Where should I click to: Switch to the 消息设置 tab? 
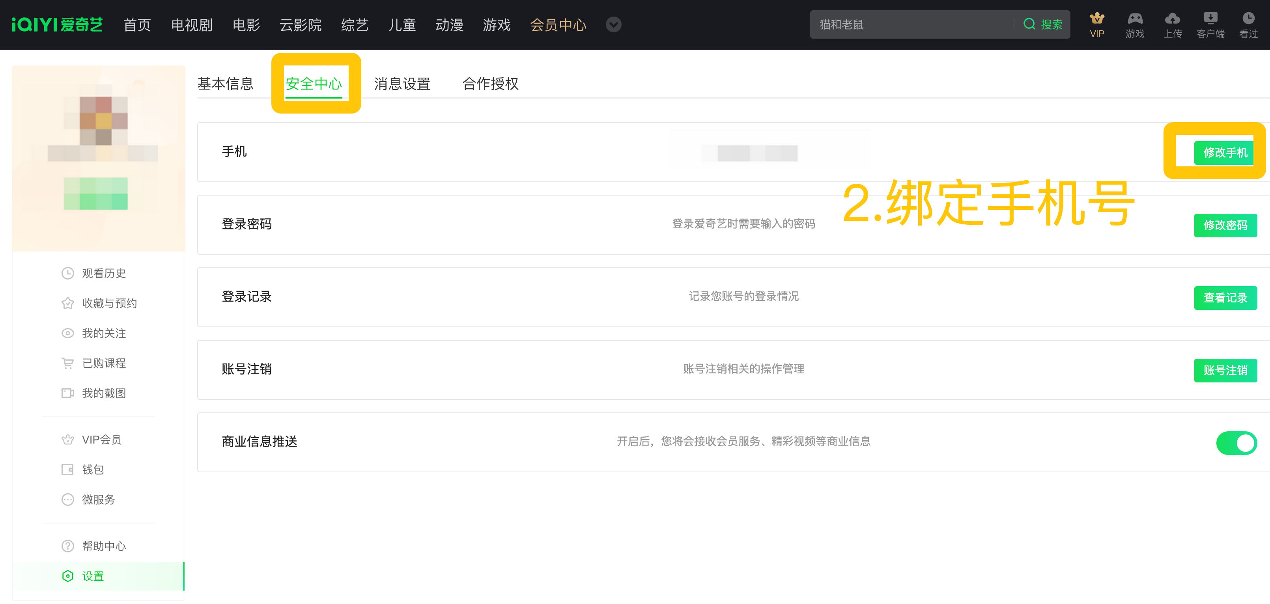[x=402, y=84]
